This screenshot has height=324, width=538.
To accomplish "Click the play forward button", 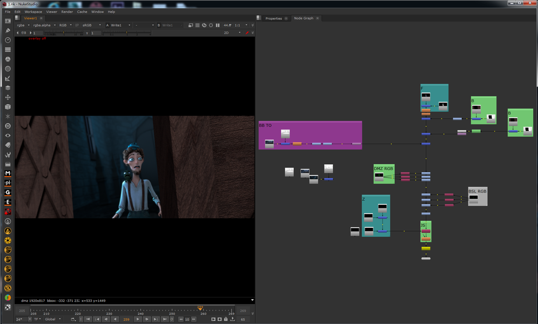I will tap(138, 319).
